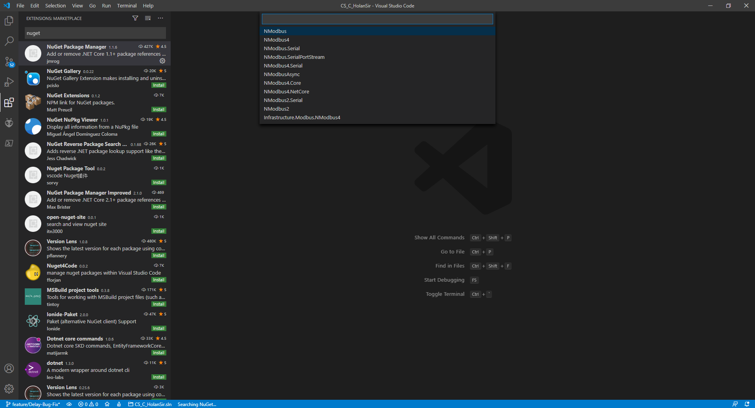The height and width of the screenshot is (408, 755).
Task: Open the Run and Debug view
Action: (9, 82)
